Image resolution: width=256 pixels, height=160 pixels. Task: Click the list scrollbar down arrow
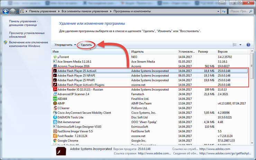click(252, 143)
